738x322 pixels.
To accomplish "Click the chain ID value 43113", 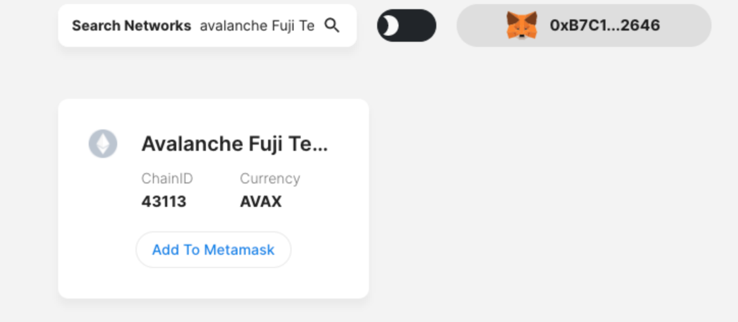I will click(164, 202).
